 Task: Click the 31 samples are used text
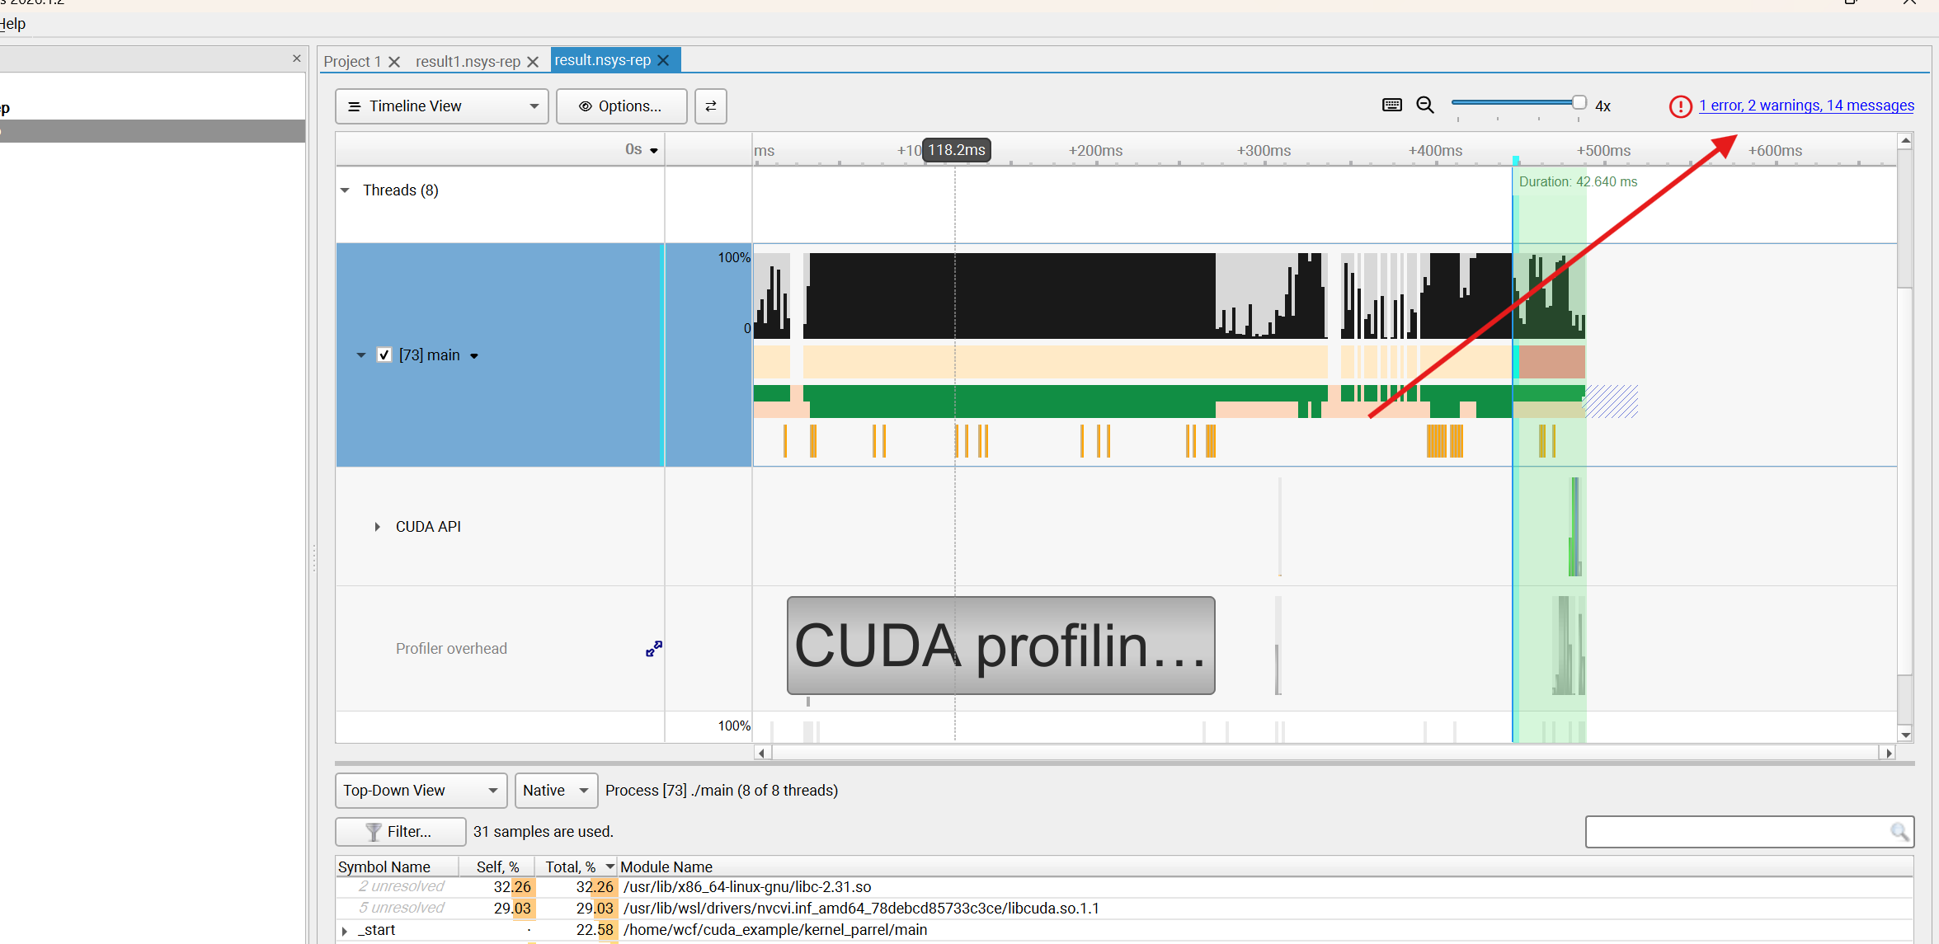(x=543, y=832)
